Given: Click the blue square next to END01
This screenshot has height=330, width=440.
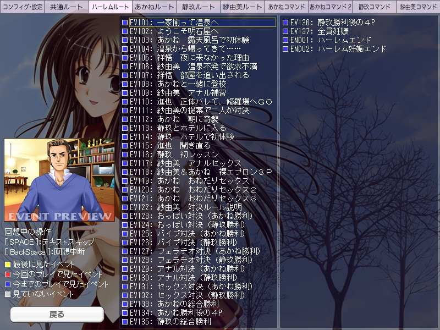Looking at the screenshot, I should coord(285,40).
